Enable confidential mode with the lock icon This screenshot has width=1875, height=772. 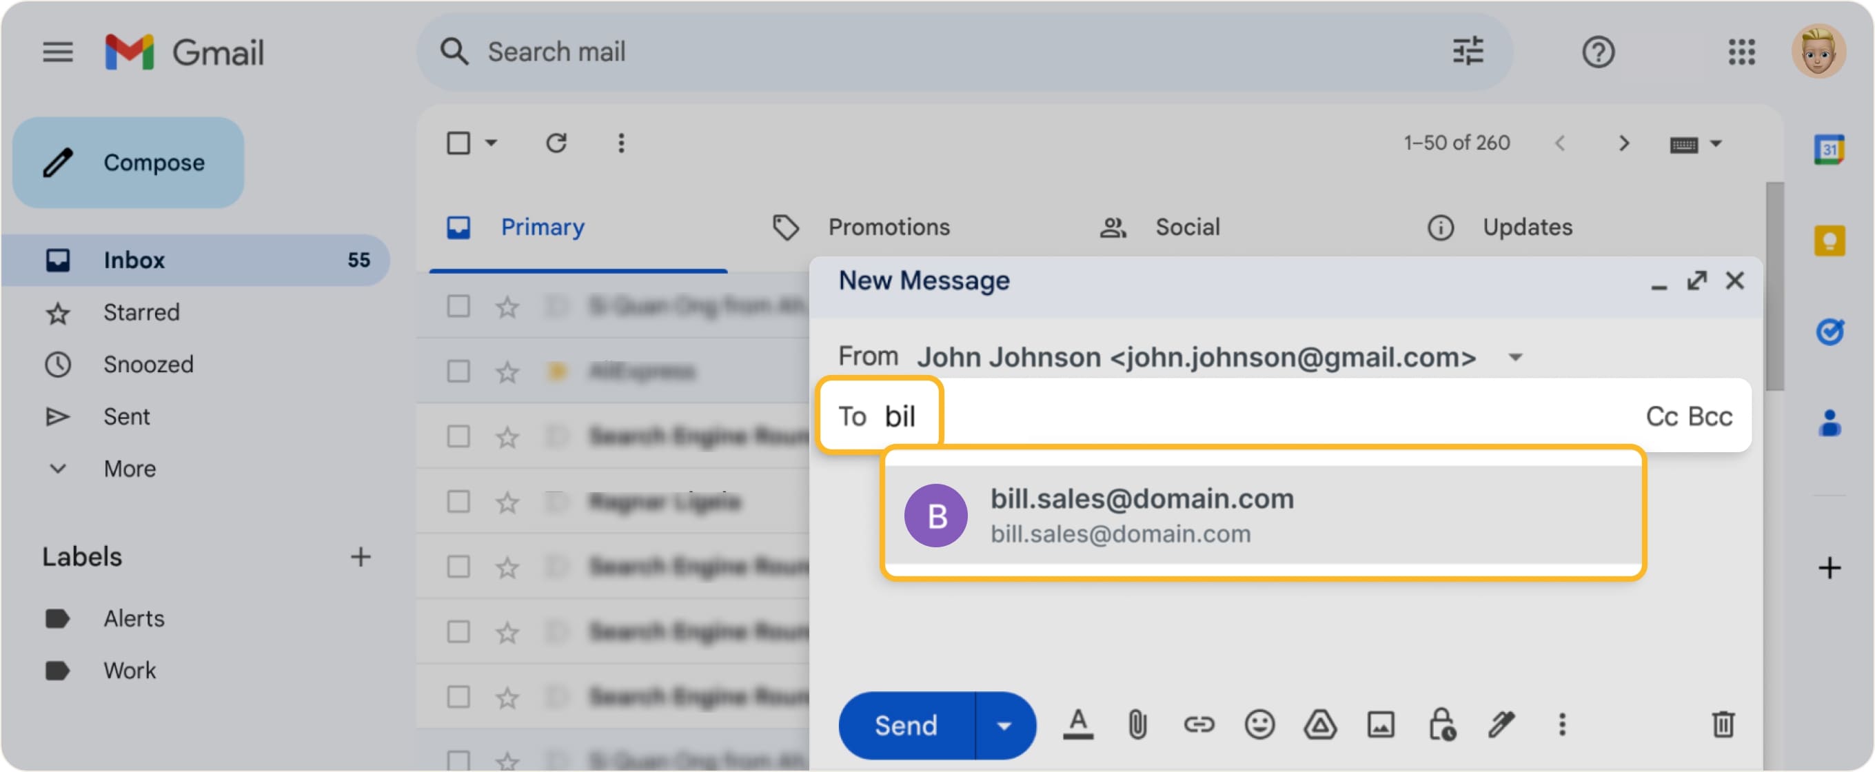[1441, 724]
